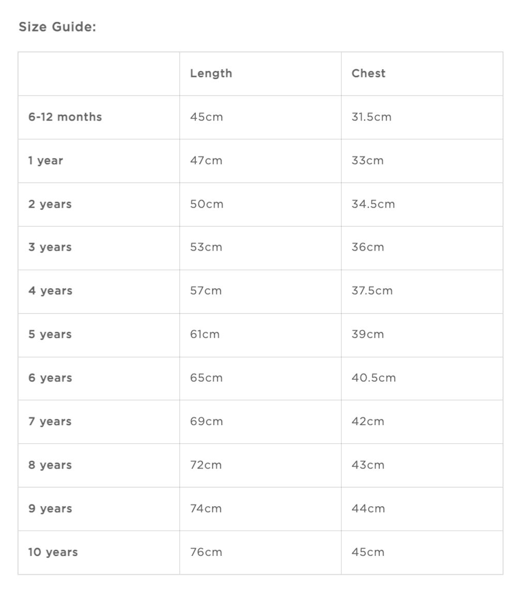Screen dimensions: 529x591
Task: Click the Size Guide heading
Action: (x=57, y=27)
